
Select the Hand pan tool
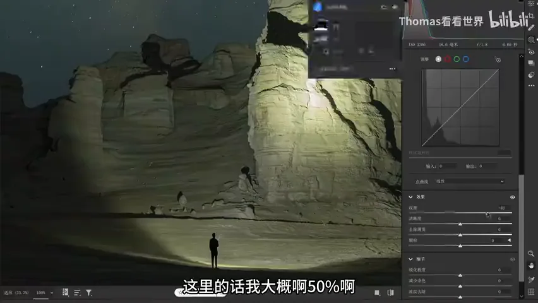click(531, 266)
